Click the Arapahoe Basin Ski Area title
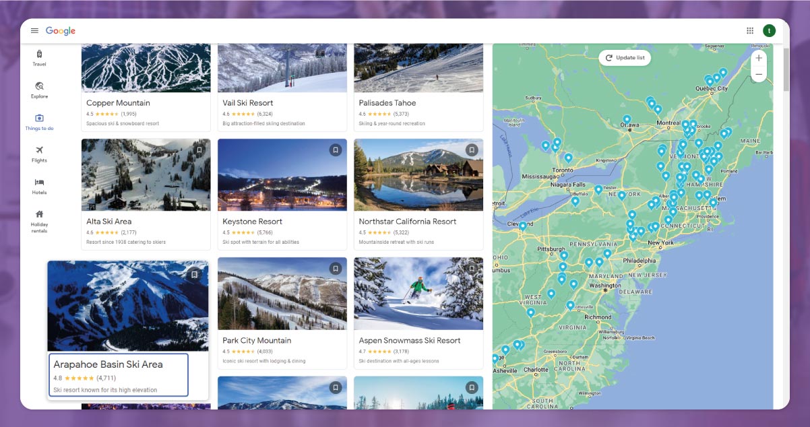 tap(108, 364)
